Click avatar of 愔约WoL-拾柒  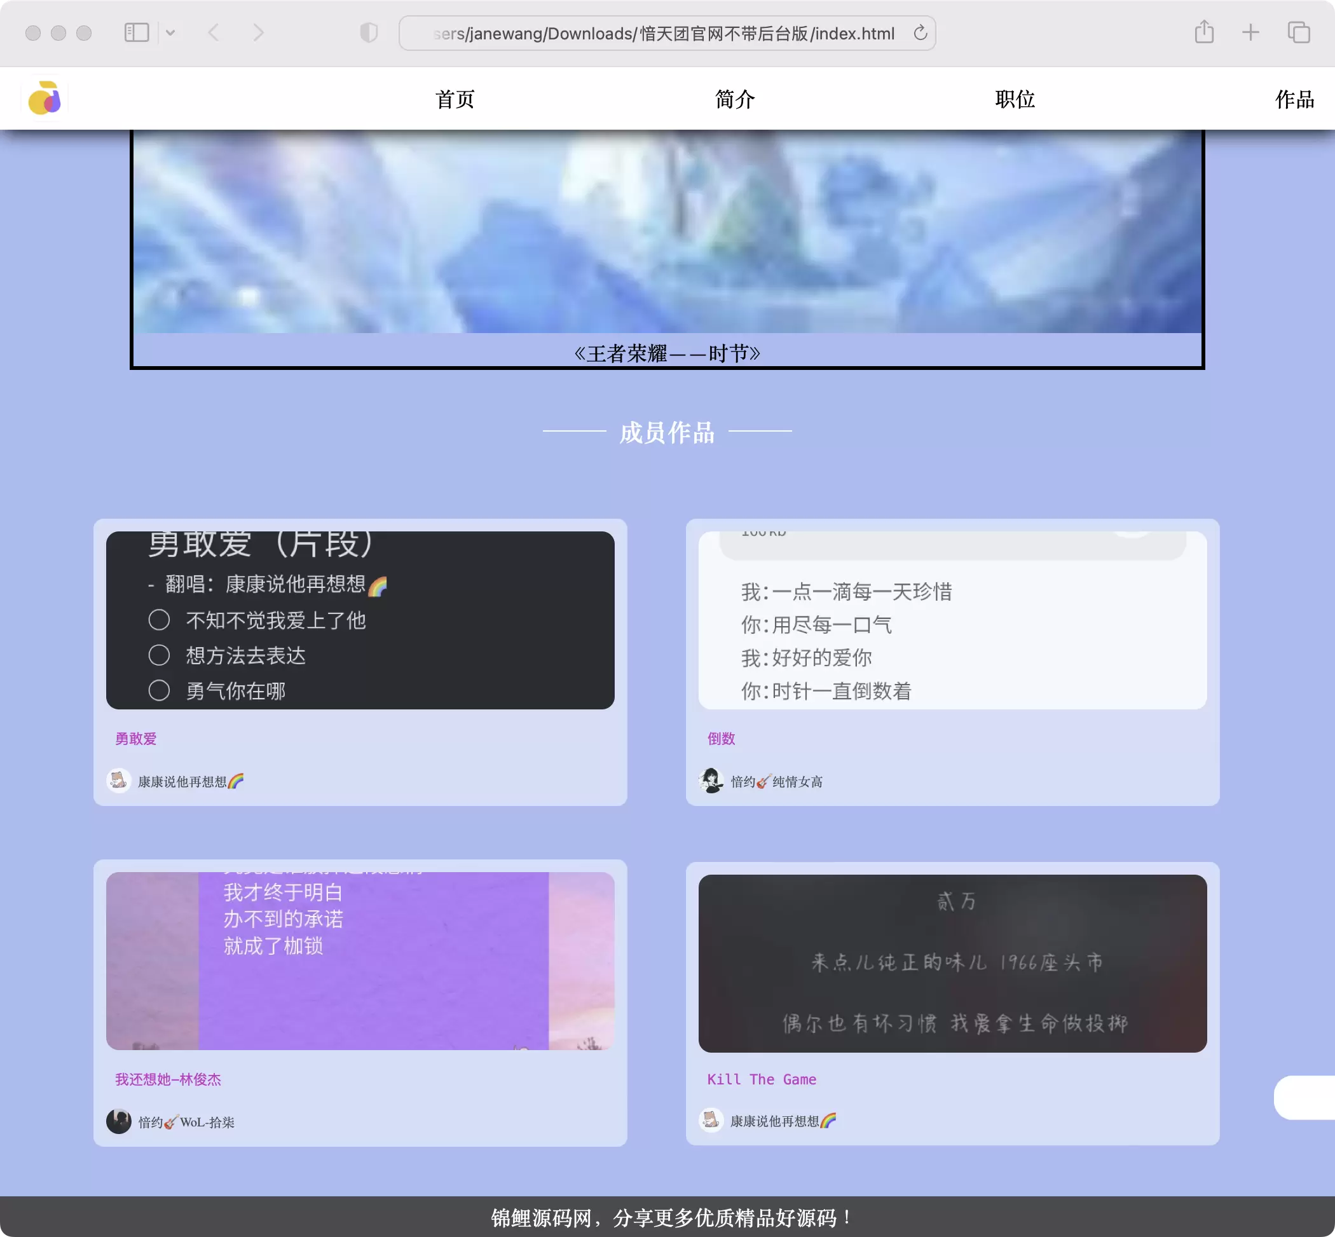118,1121
